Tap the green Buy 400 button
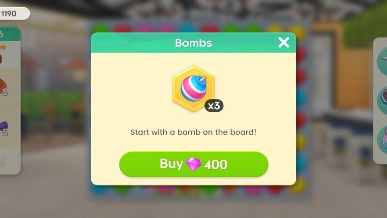This screenshot has width=387, height=218. [194, 164]
